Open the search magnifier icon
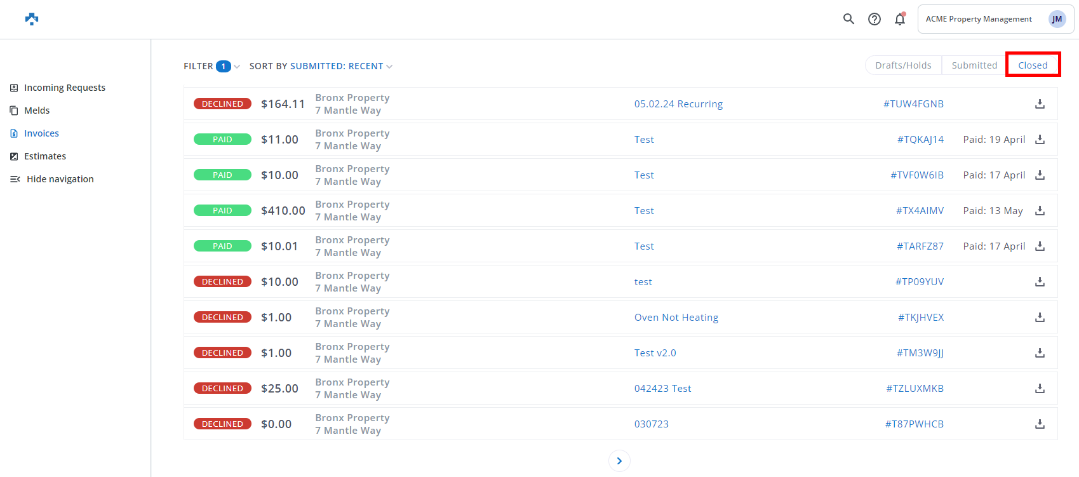This screenshot has height=477, width=1079. click(848, 19)
